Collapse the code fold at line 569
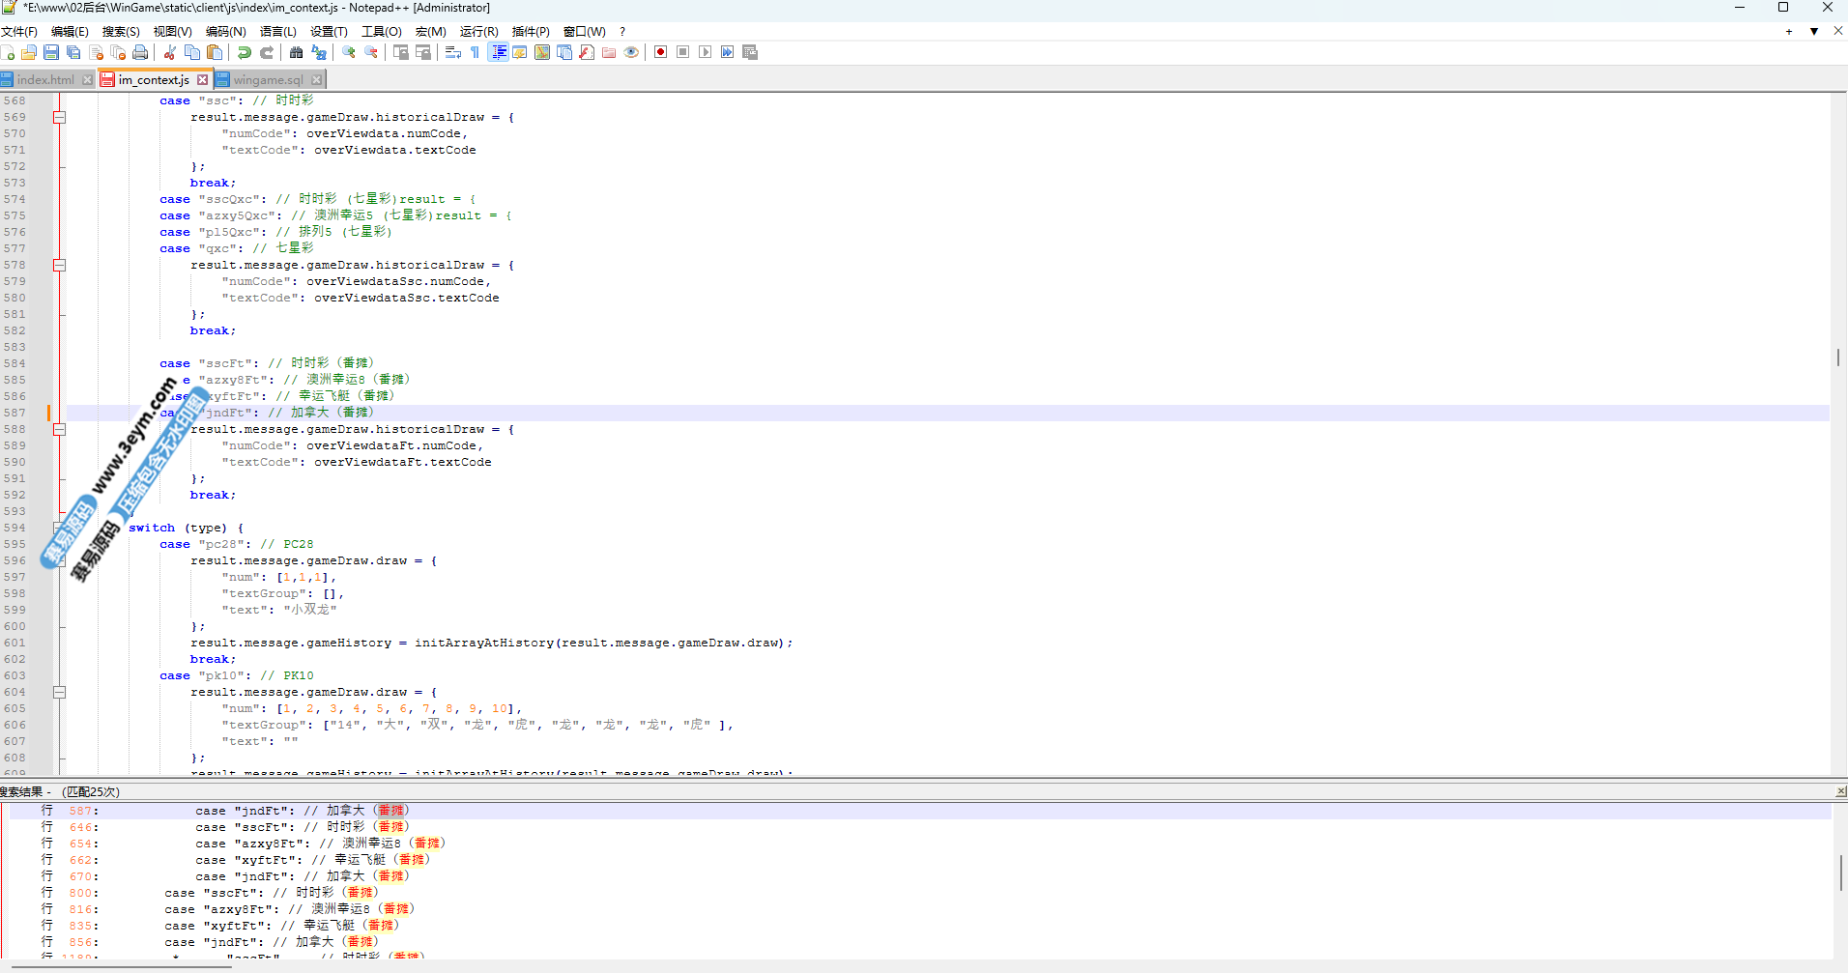This screenshot has height=973, width=1848. coord(59,117)
